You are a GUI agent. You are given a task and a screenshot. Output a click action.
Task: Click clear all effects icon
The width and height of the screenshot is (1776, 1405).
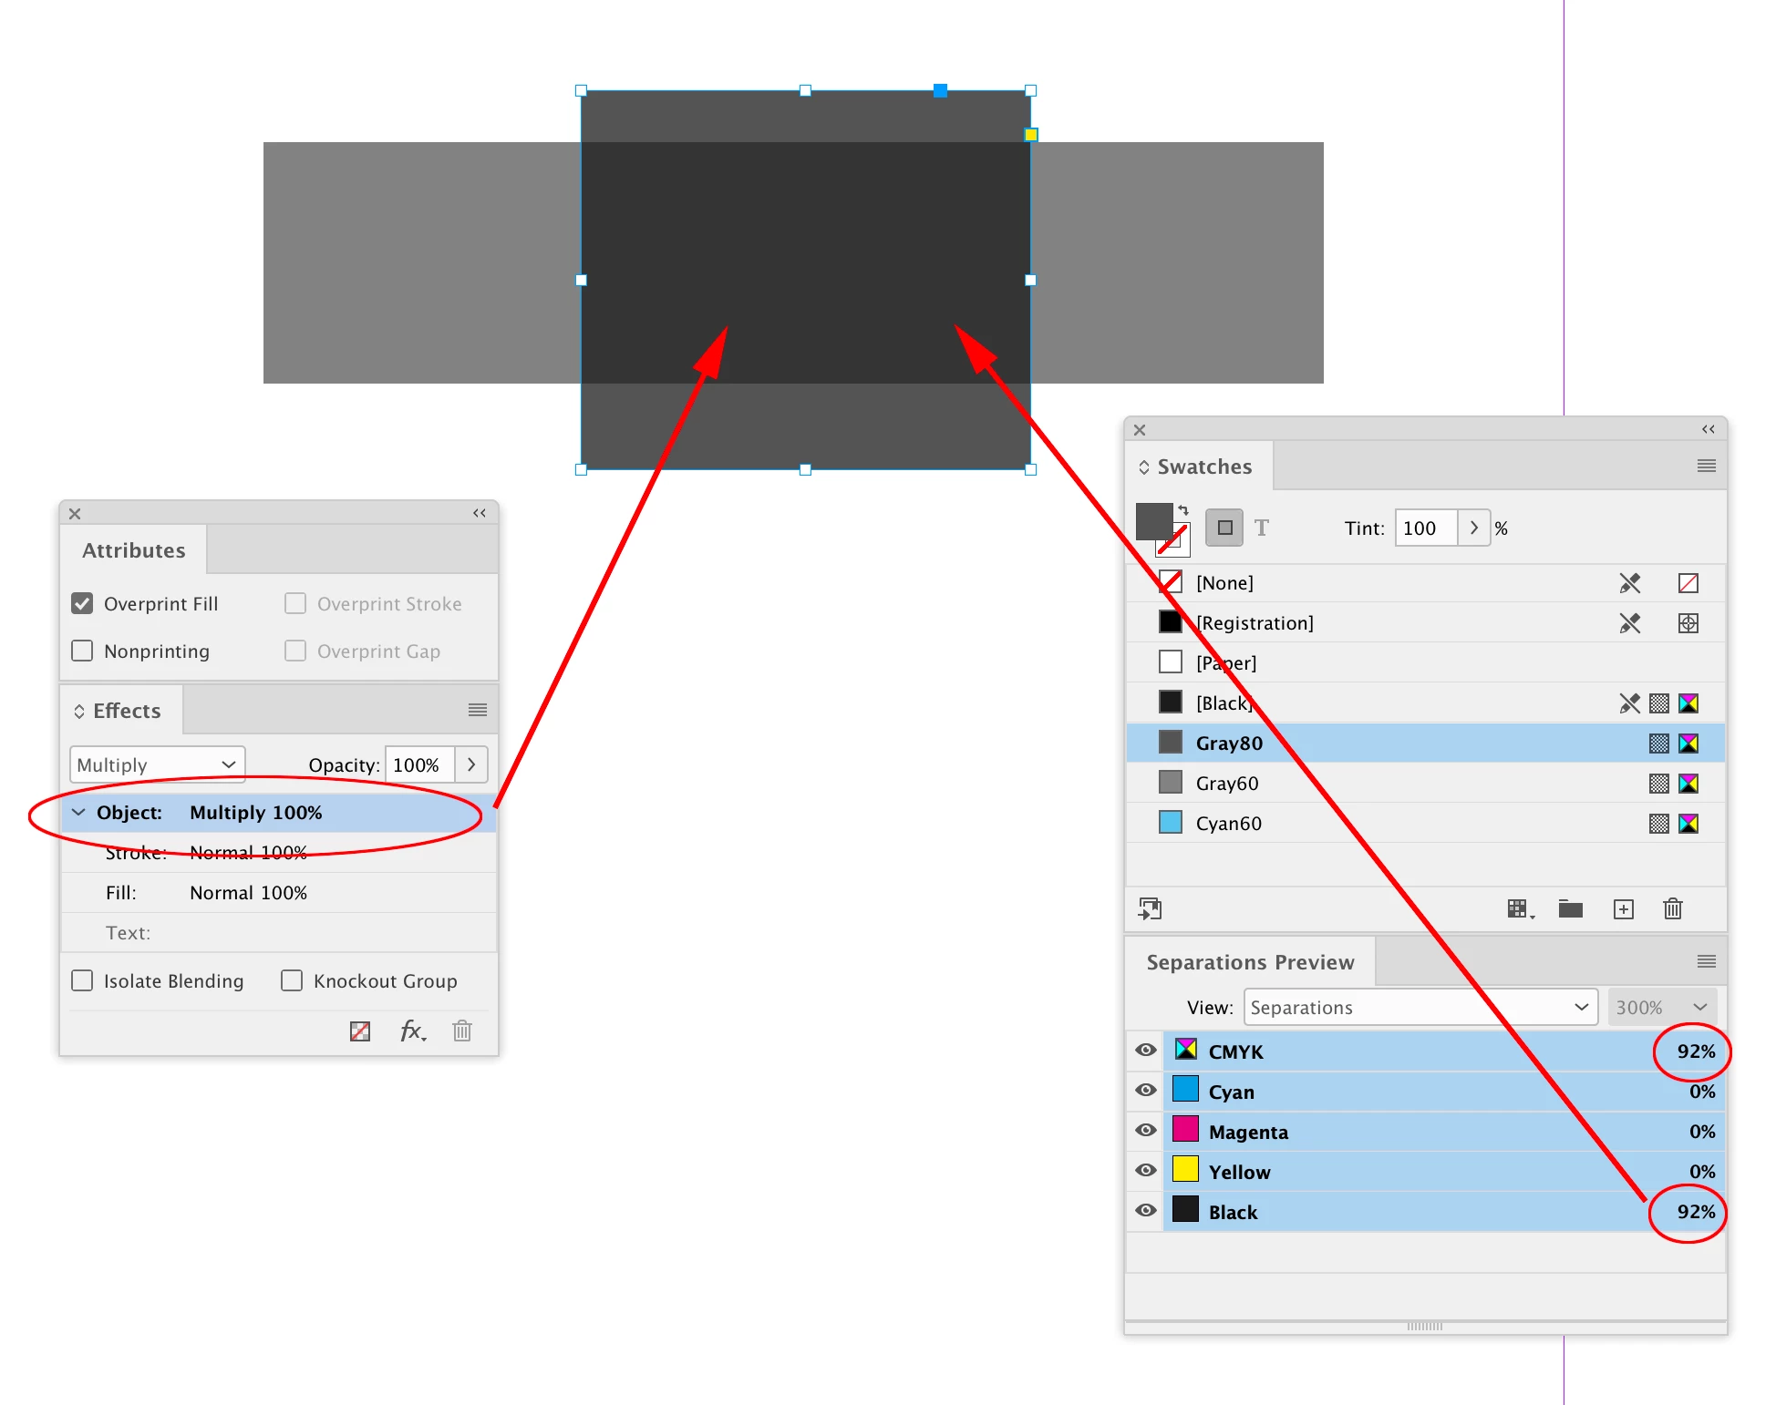coord(360,1031)
